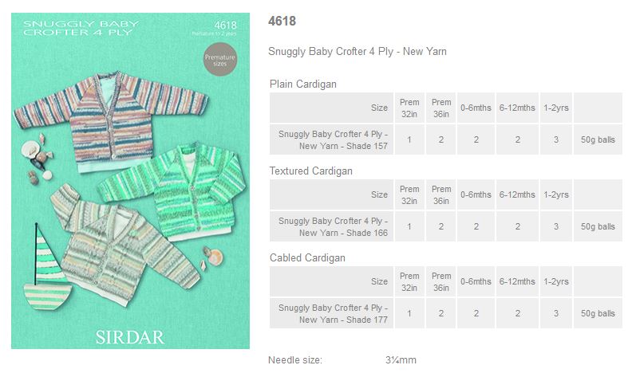636x373 pixels.
Task: Click '0-6mths' header in Plain Cardigan table
Action: [x=476, y=108]
